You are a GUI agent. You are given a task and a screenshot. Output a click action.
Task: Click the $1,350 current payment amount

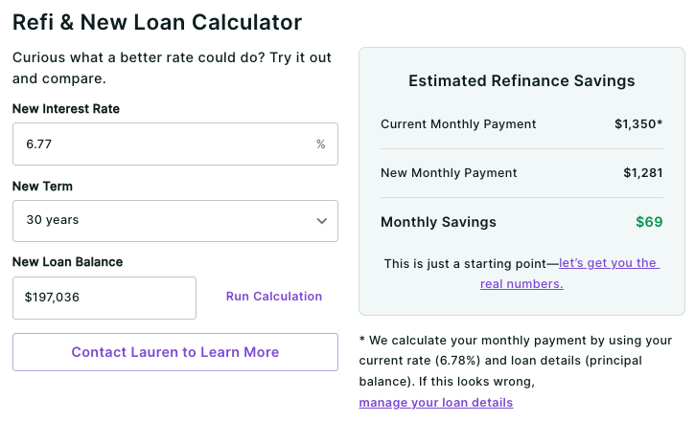636,124
